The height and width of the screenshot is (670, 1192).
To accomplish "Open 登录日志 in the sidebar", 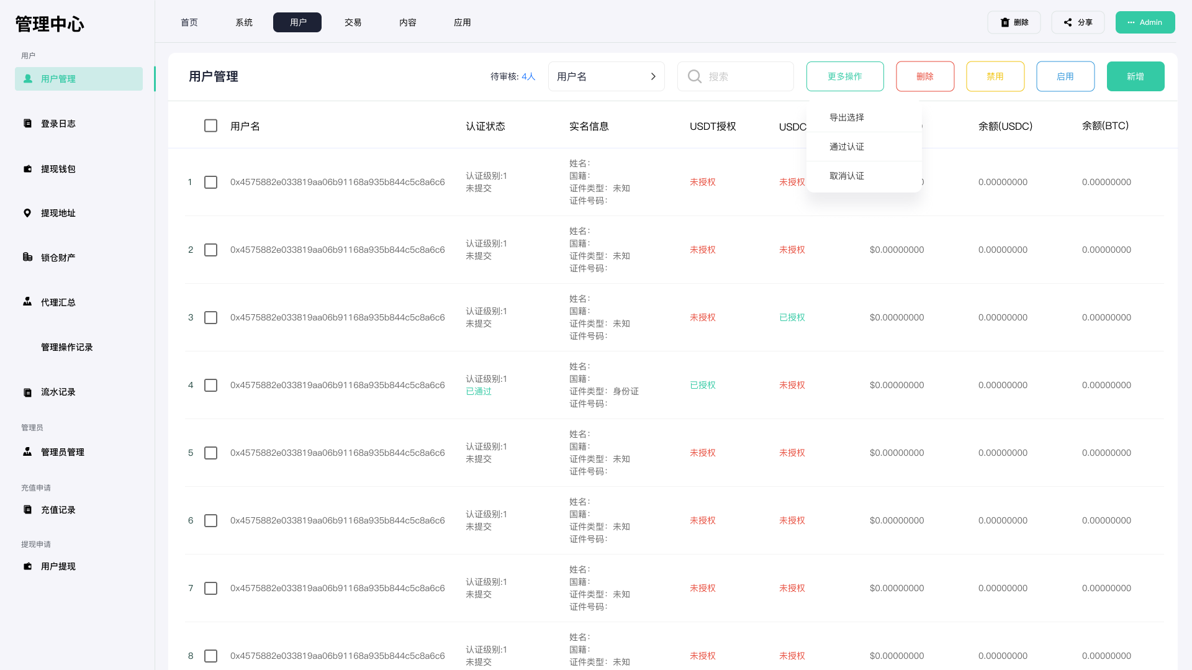I will (x=58, y=124).
